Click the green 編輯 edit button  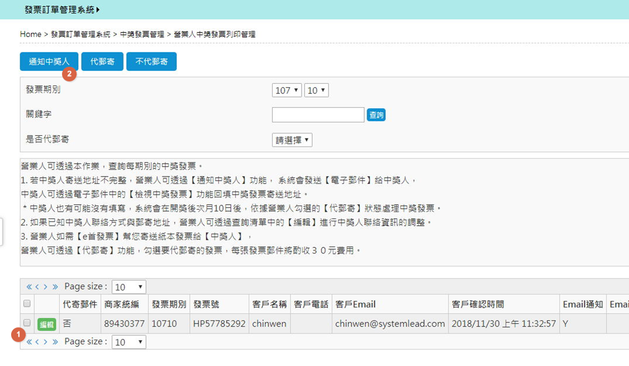click(47, 324)
